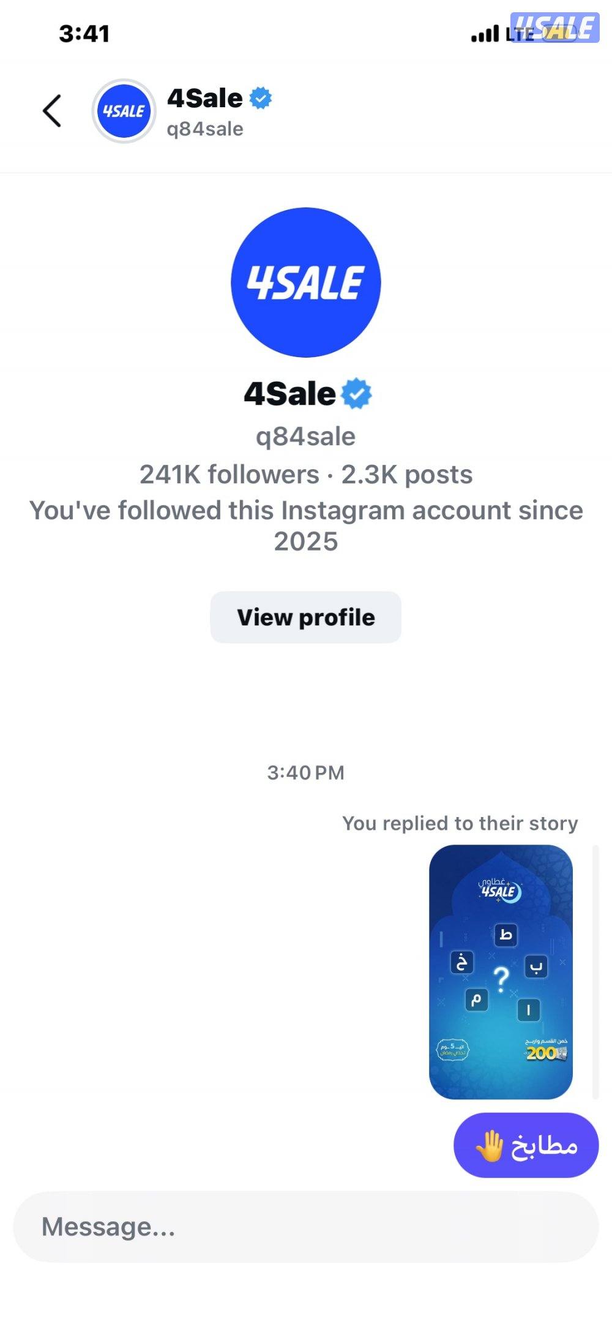This screenshot has height=1326, width=612.
Task: Click the 241K followers stats line
Action: point(305,475)
